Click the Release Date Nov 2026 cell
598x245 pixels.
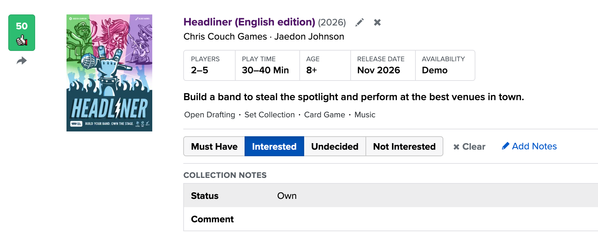(383, 65)
